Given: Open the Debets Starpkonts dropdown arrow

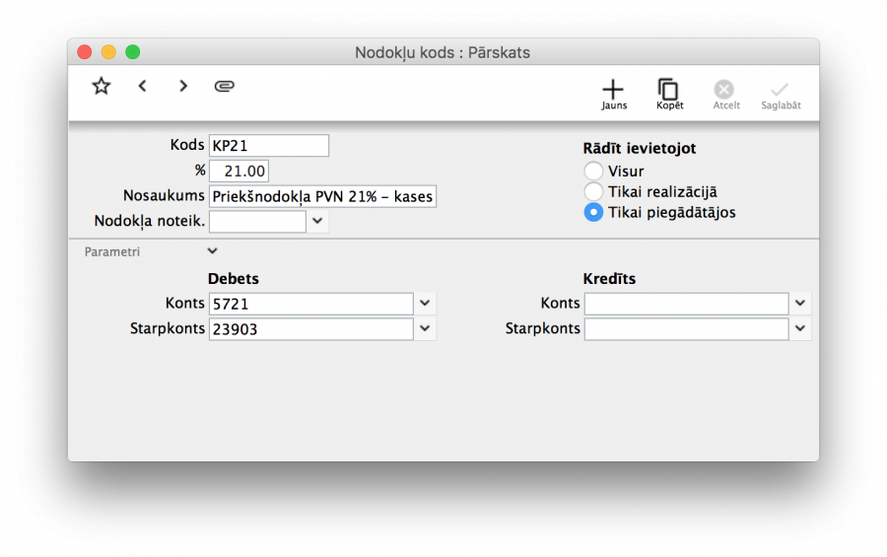Looking at the screenshot, I should tap(425, 329).
